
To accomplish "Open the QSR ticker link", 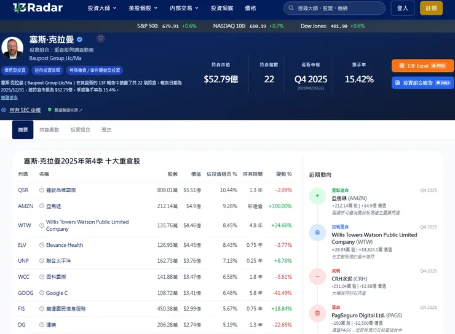I will pos(23,190).
